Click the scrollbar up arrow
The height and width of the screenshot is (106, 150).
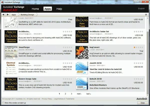click(x=147, y=18)
